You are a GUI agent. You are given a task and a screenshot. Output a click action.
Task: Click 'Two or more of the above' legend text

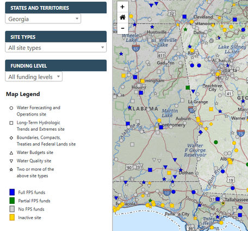coord(35,172)
